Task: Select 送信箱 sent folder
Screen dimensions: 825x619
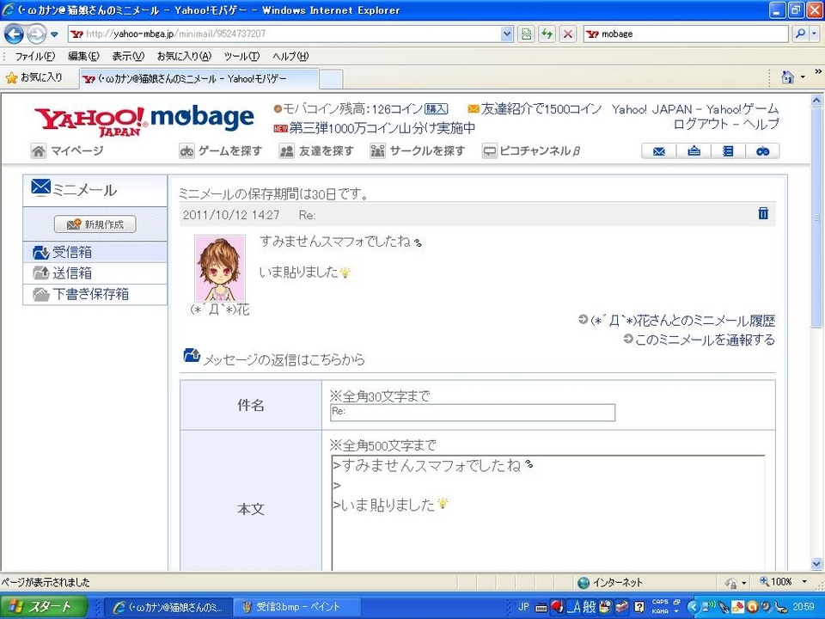Action: pos(95,273)
